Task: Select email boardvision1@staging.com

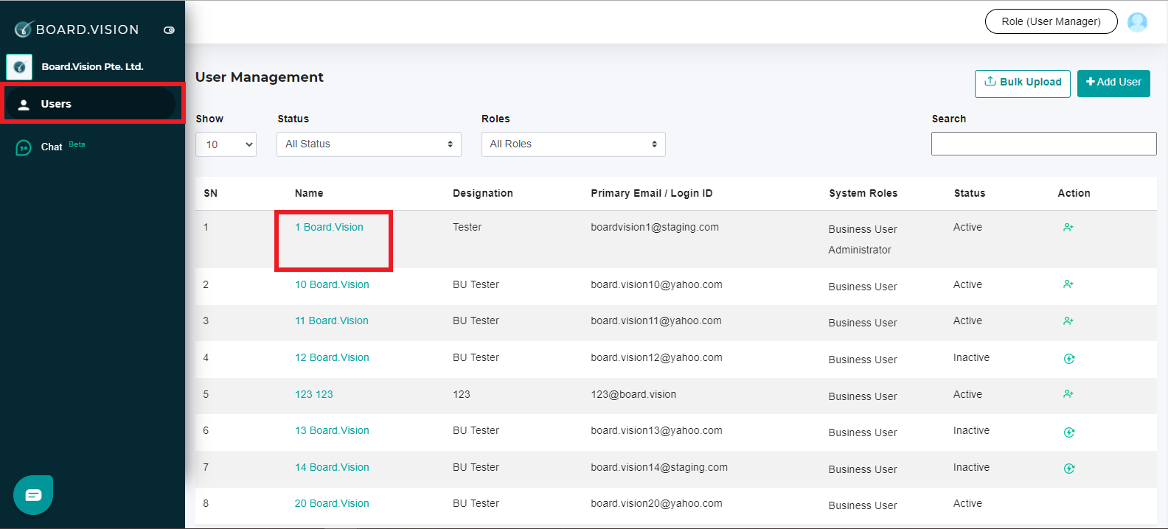Action: click(x=655, y=227)
